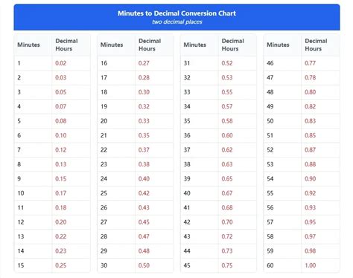Select the 0.33 value beside 20
The height and width of the screenshot is (278, 353).
point(144,121)
